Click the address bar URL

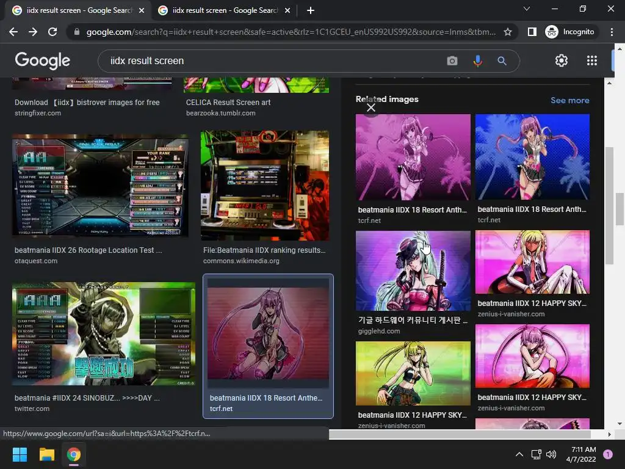tap(291, 32)
